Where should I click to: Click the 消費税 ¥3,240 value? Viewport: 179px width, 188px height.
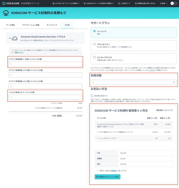123,159
